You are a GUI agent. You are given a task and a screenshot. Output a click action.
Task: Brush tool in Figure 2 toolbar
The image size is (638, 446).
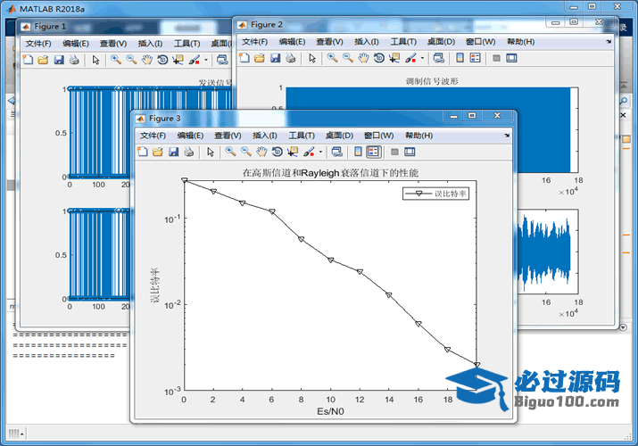pos(411,58)
